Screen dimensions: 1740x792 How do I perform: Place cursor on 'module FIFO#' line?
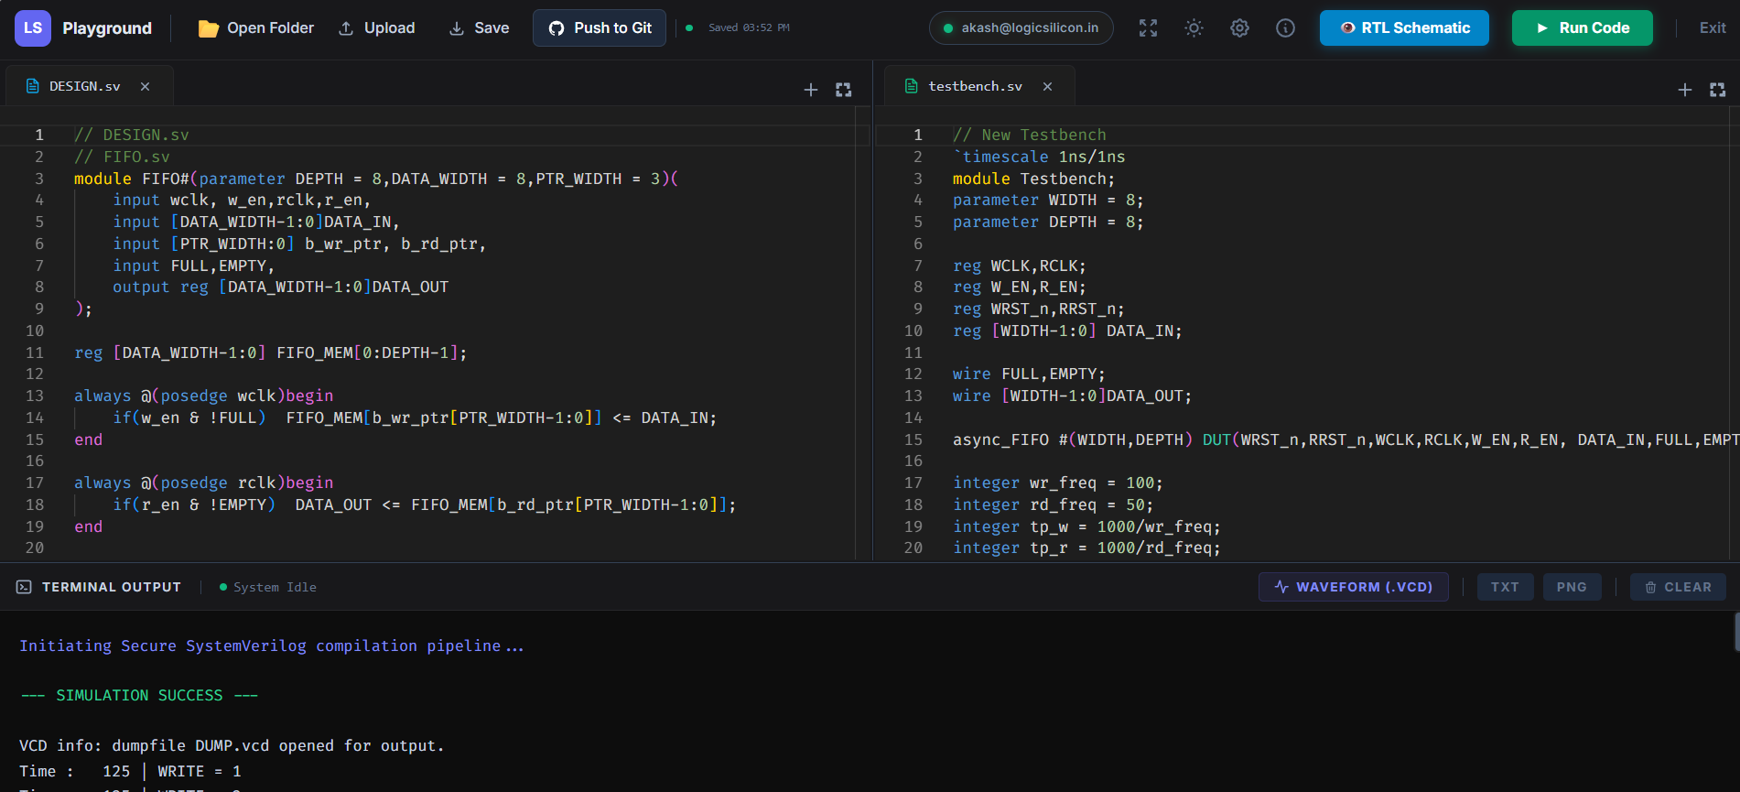[x=376, y=179]
